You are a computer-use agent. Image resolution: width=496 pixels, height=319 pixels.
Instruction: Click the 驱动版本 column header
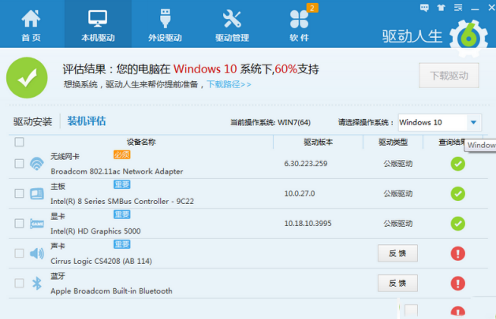[319, 142]
